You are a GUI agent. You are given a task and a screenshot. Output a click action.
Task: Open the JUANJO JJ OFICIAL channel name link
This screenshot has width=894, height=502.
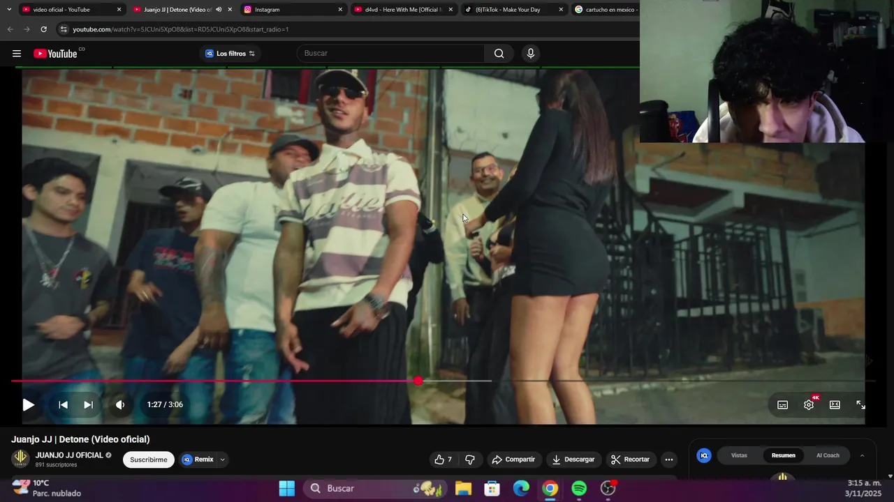tap(69, 455)
